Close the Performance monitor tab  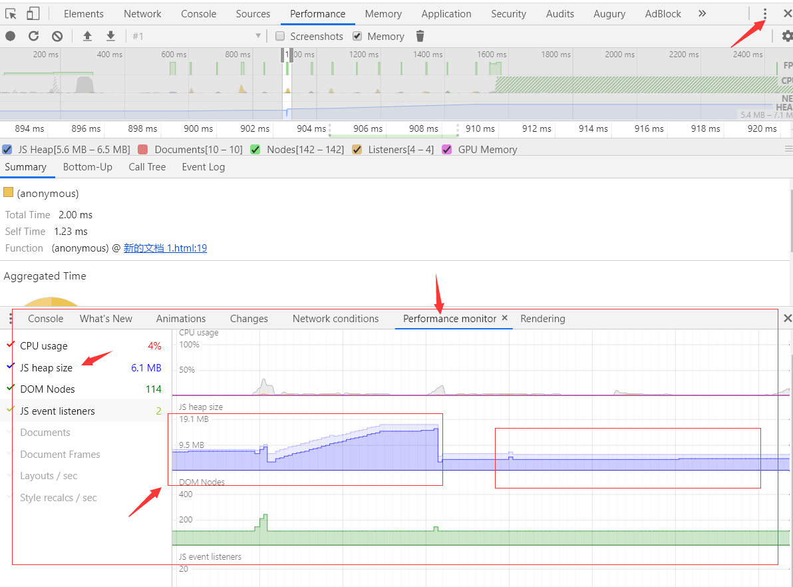505,318
